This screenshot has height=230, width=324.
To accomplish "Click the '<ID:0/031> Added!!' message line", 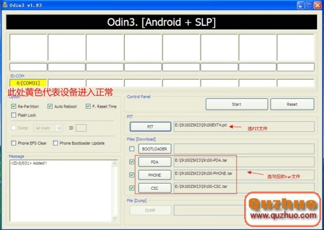I will (29, 163).
